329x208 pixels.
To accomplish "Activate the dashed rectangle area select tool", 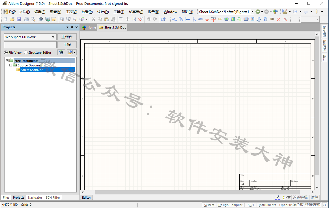I will [x=121, y=19].
